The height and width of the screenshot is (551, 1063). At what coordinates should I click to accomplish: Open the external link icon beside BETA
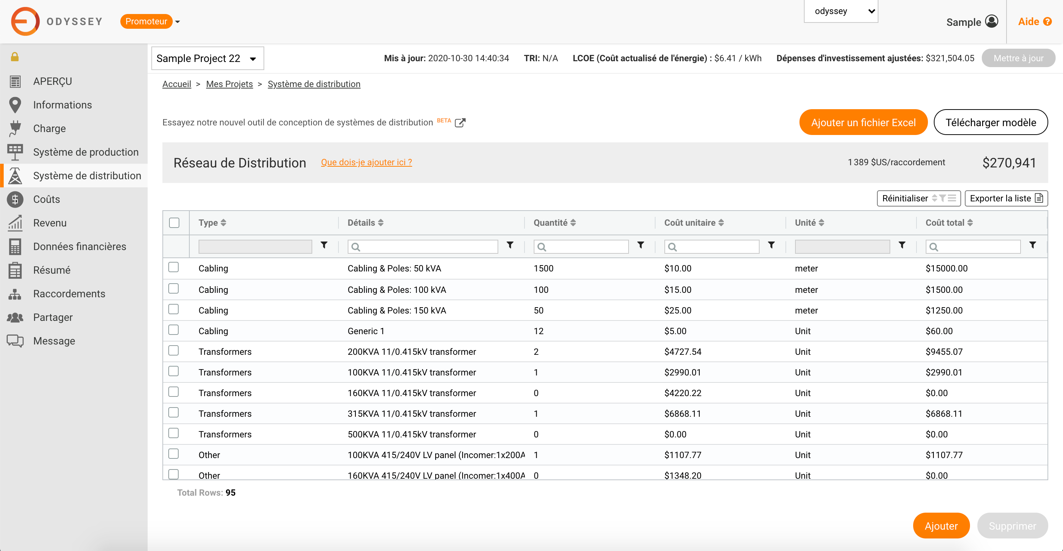point(460,122)
